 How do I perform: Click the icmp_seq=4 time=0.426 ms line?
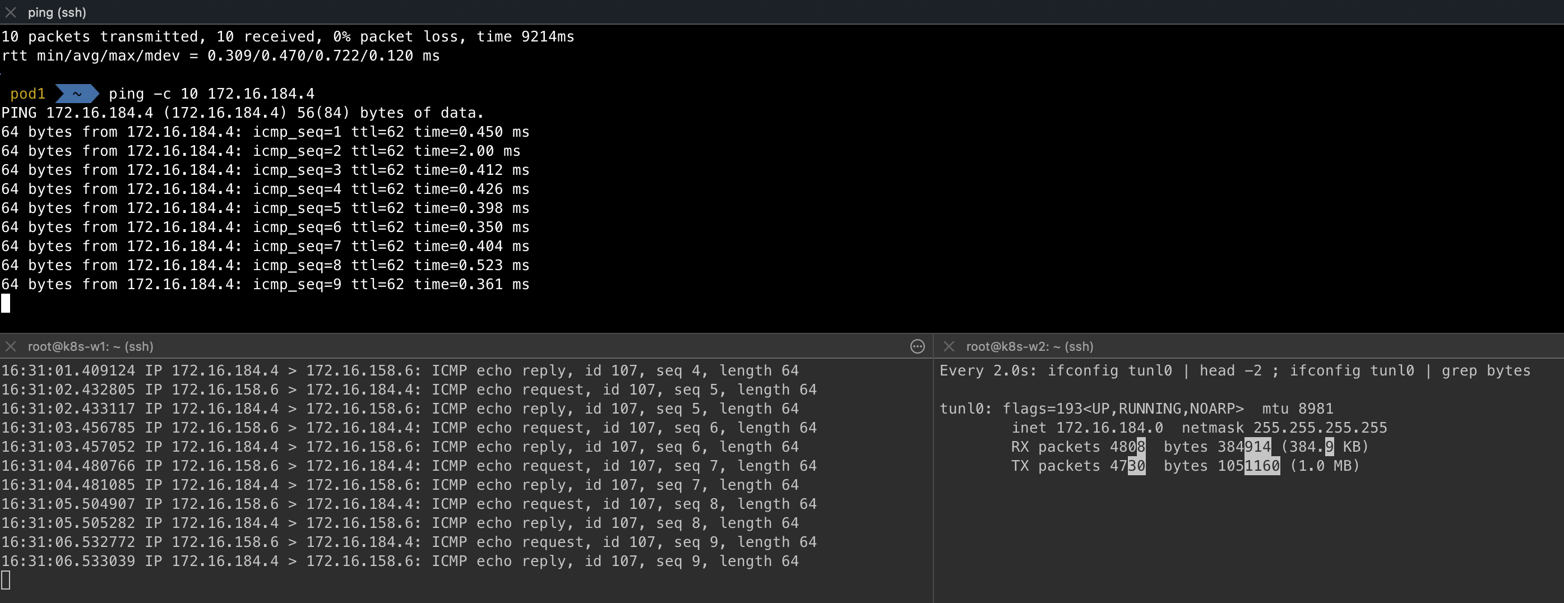tap(265, 189)
